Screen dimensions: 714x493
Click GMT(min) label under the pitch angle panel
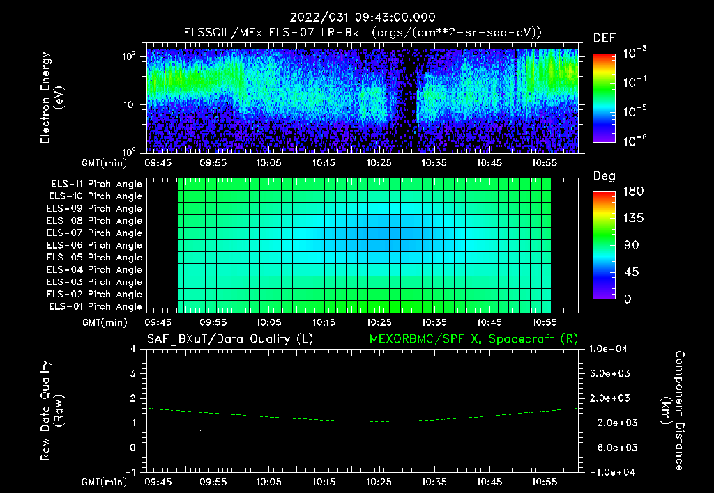pyautogui.click(x=105, y=322)
